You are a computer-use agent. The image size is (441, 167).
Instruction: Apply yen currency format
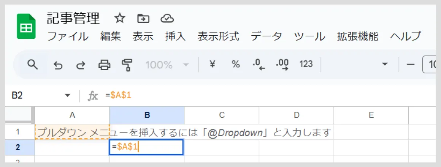click(213, 65)
